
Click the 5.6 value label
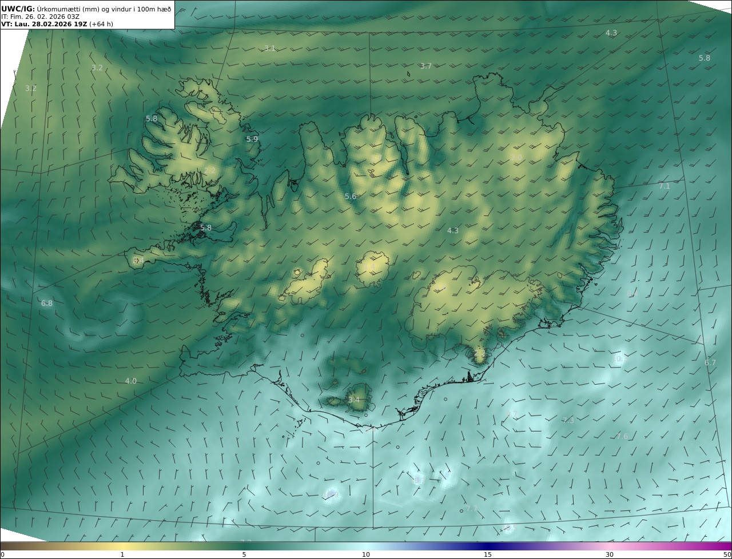351,197
